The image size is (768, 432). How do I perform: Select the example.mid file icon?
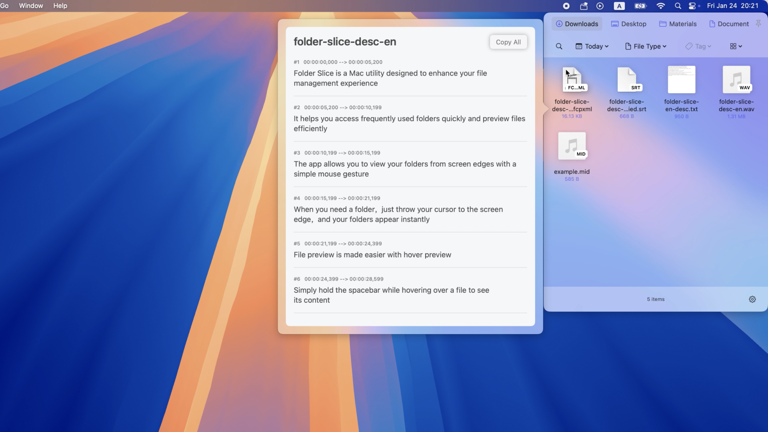point(572,146)
